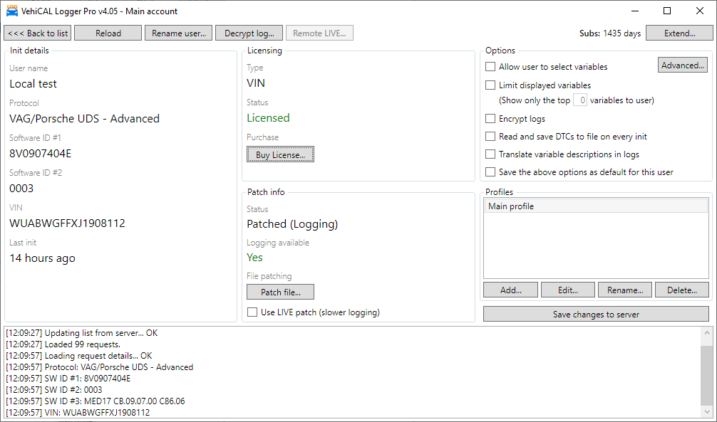Go back to the list
Viewport: 717px width, 422px height.
pyautogui.click(x=38, y=33)
